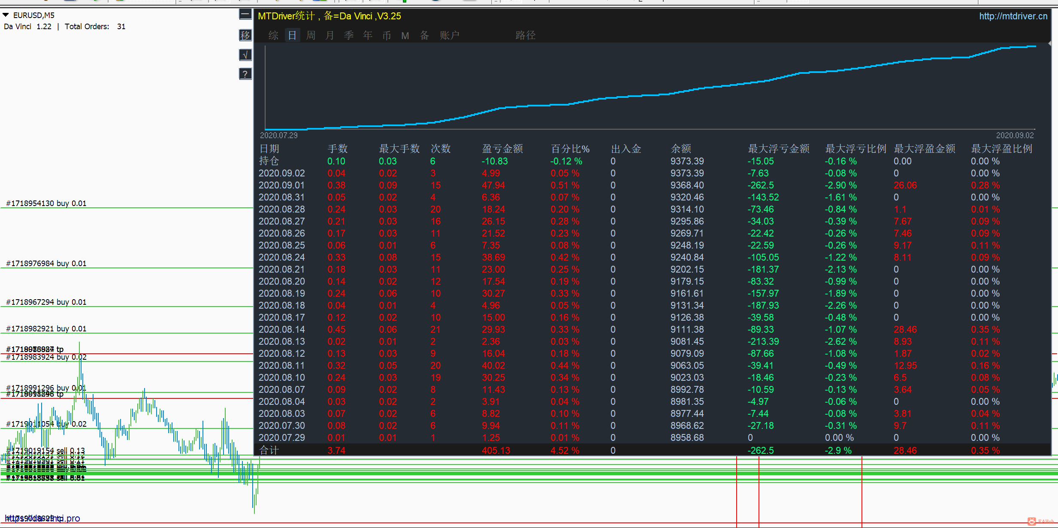Image resolution: width=1058 pixels, height=528 pixels.
Task: Click order label #1718967294 buy 0.01
Action: 46,302
